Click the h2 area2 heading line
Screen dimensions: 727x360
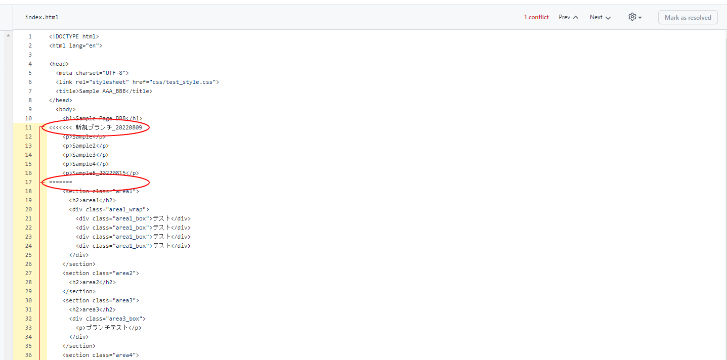tap(92, 282)
